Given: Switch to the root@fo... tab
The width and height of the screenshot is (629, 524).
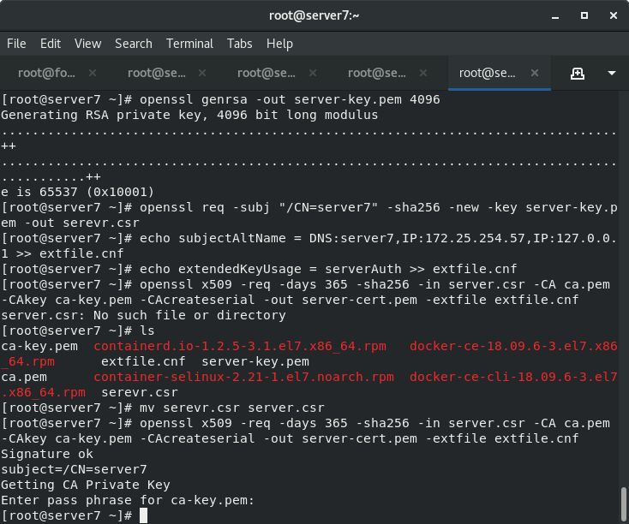Looking at the screenshot, I should click(x=46, y=73).
